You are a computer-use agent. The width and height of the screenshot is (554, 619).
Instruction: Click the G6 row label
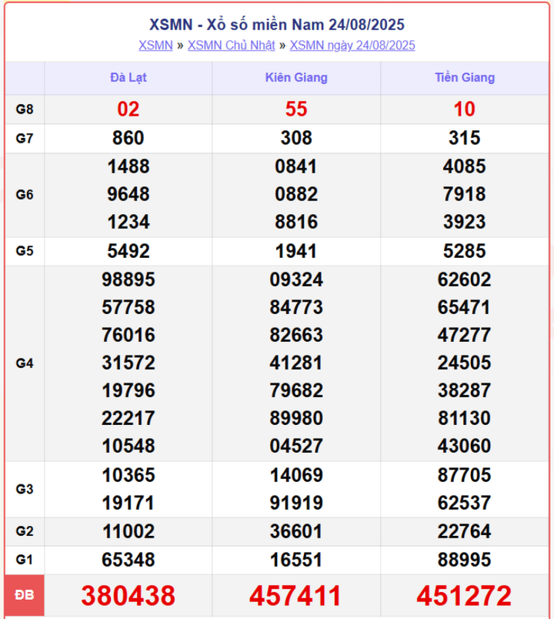(25, 195)
